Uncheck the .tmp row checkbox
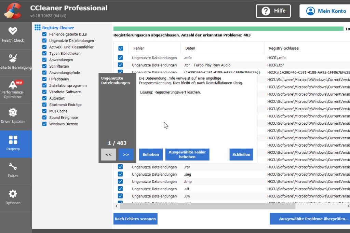 (x=120, y=181)
